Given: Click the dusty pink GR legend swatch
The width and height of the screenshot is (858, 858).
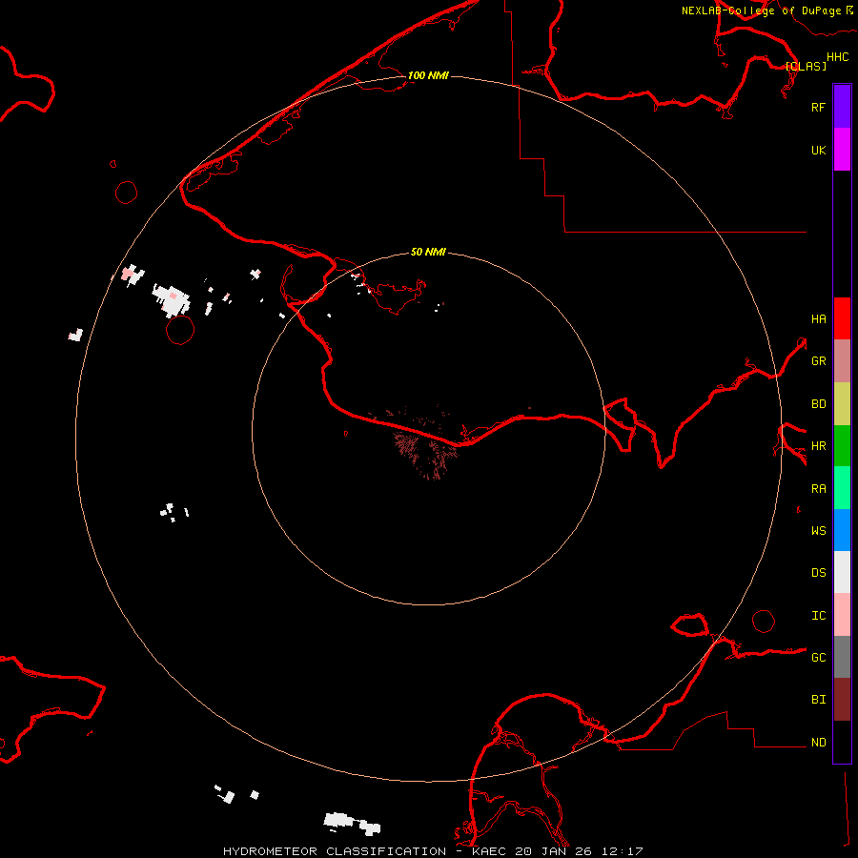Looking at the screenshot, I should [842, 361].
